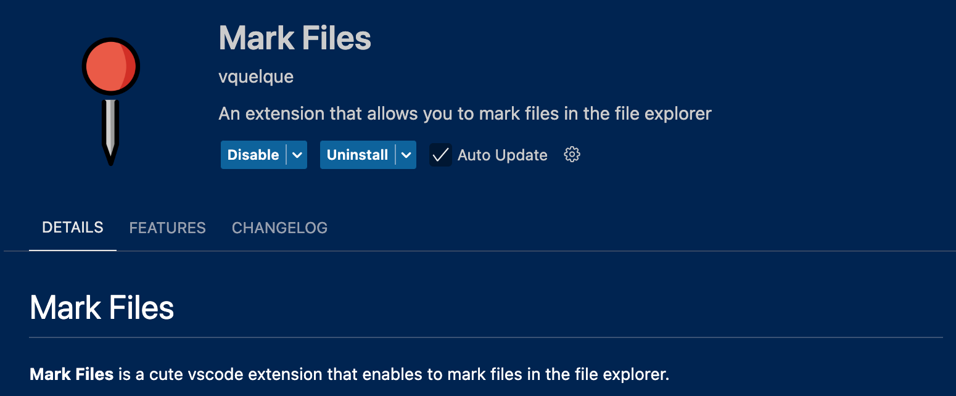Click the Mark Files heading in the readme

point(102,307)
